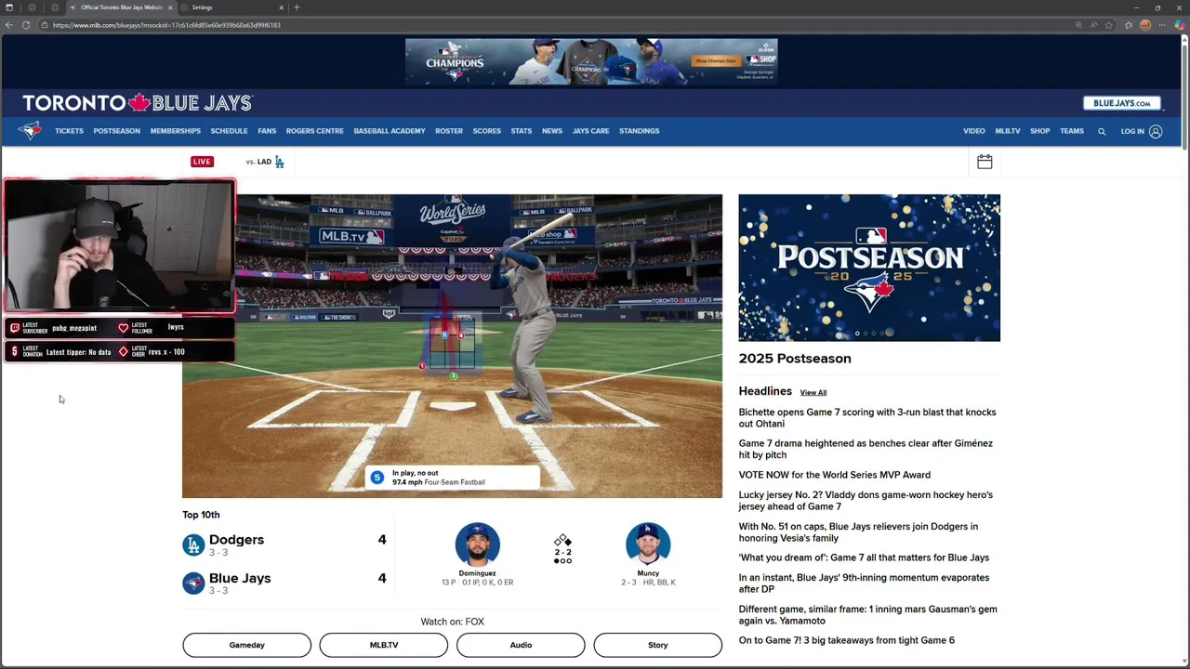
Task: Open VOTE NOW World Series MVP headline
Action: pyautogui.click(x=835, y=475)
